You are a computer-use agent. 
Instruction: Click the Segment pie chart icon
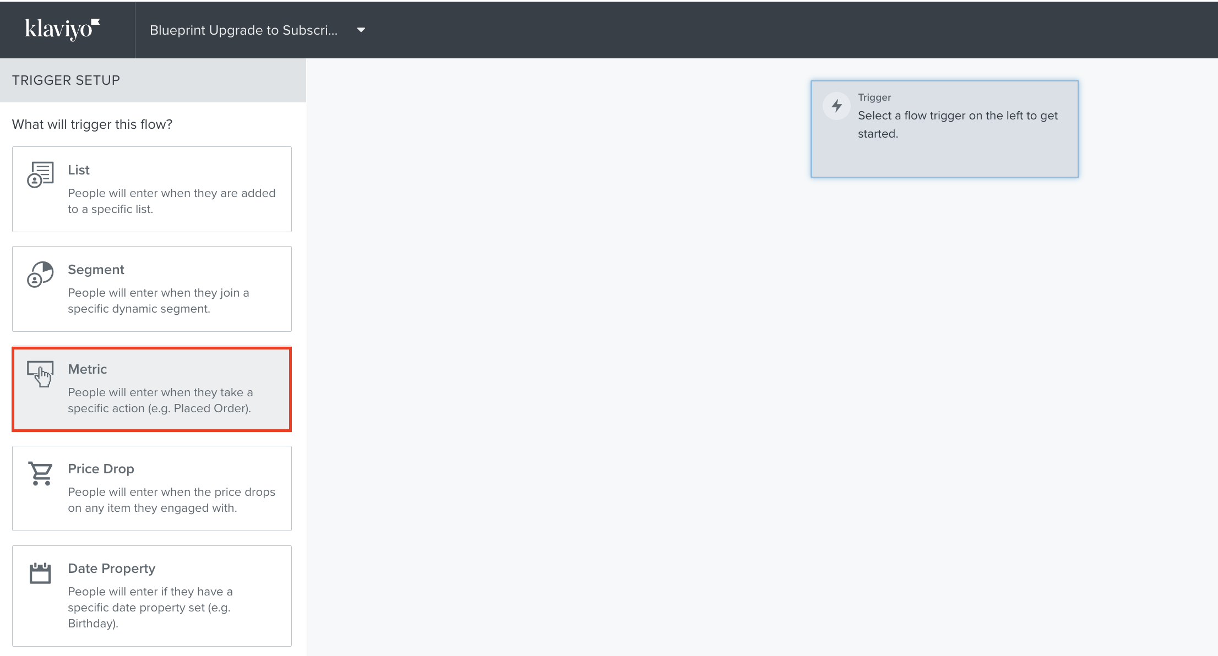[x=40, y=274]
